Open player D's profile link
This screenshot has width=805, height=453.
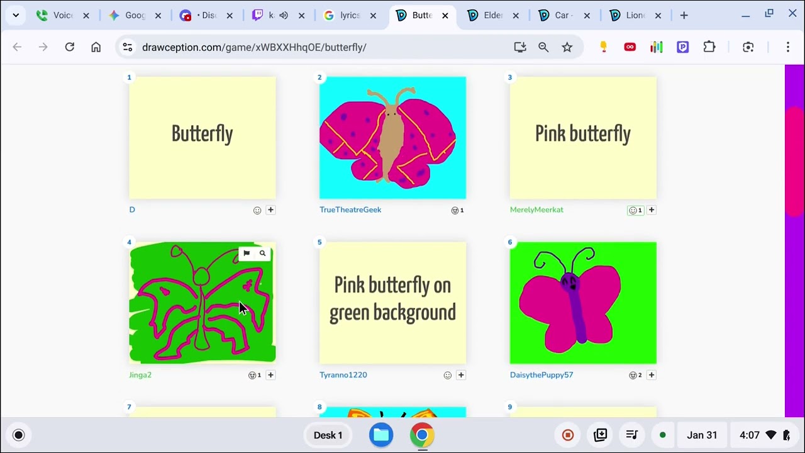[132, 210]
